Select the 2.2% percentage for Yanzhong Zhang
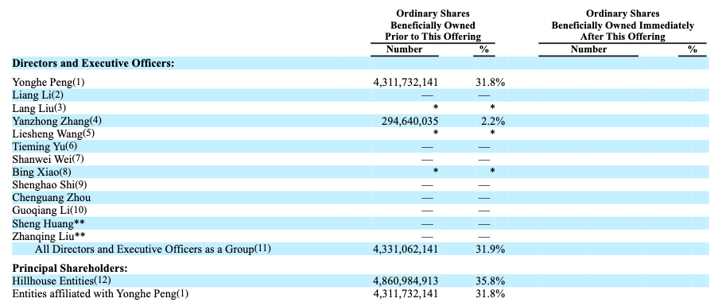The width and height of the screenshot is (722, 306). [492, 122]
